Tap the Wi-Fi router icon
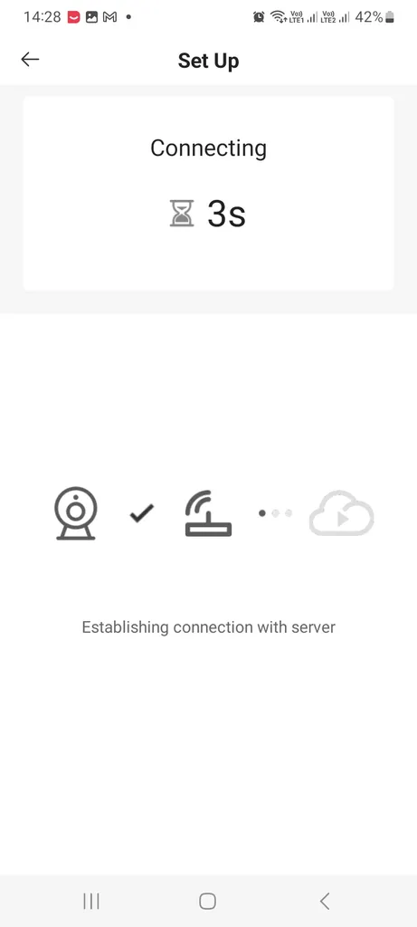 click(208, 514)
